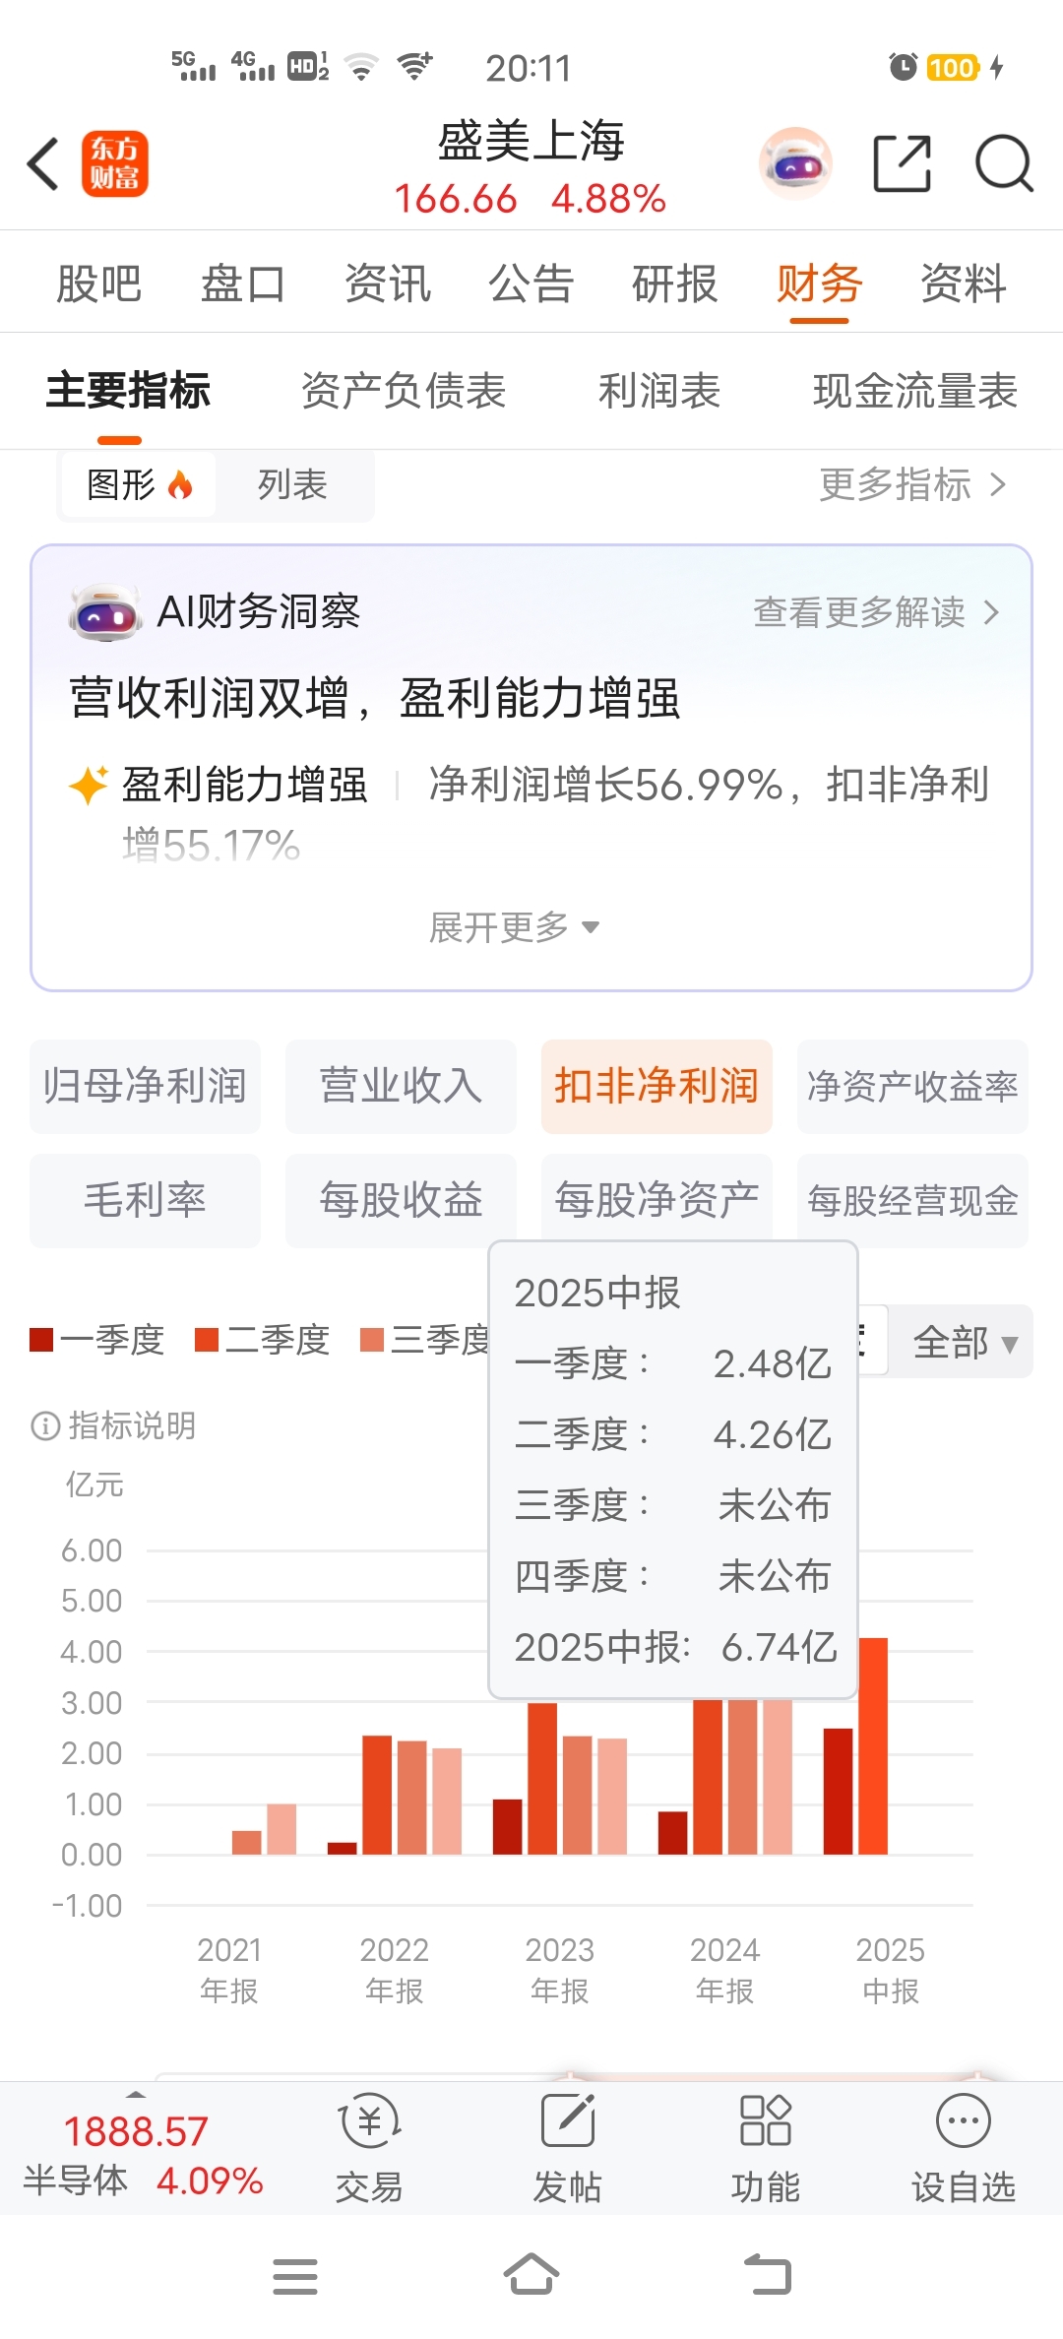The height and width of the screenshot is (2339, 1063).
Task: Open the 全部 period dropdown
Action: [962, 1341]
